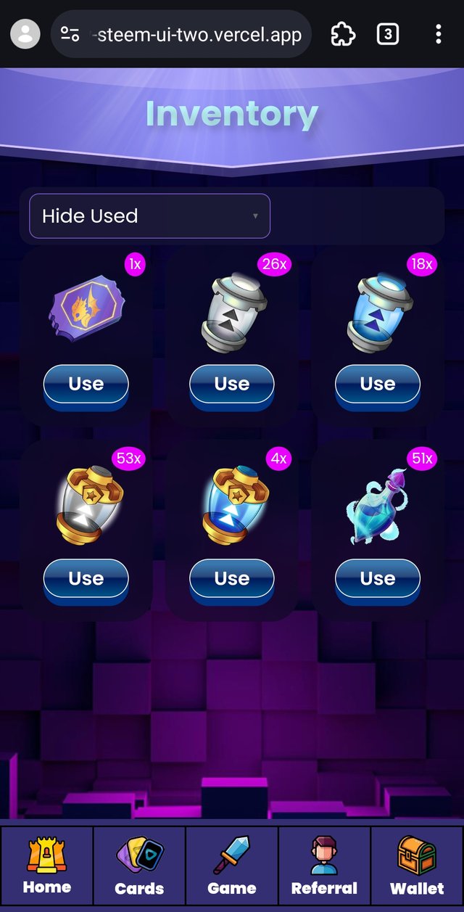The image size is (464, 912).
Task: Open browser extensions puzzle icon
Action: coord(342,34)
